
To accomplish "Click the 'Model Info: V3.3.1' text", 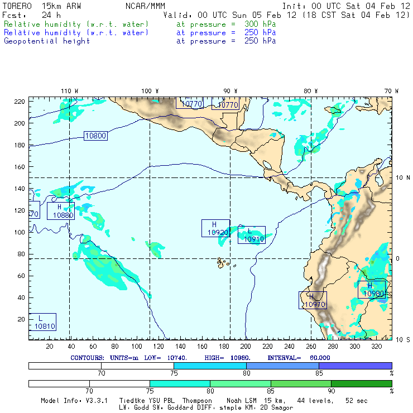I will pyautogui.click(x=74, y=401).
